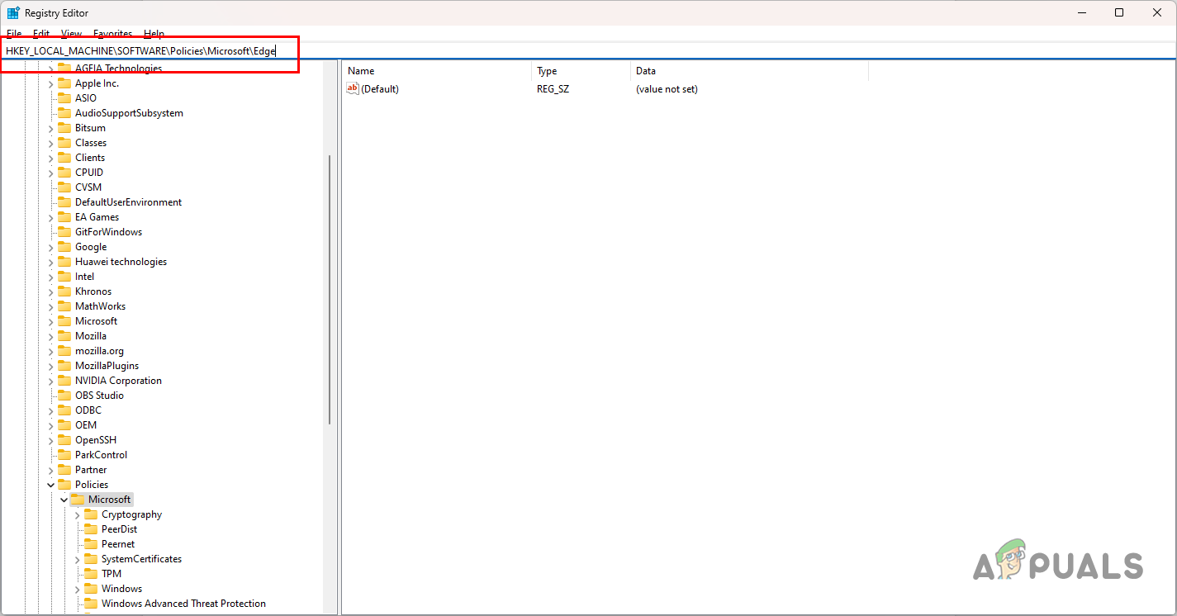Expand the Windows key under Microsoft
This screenshot has width=1177, height=616.
click(77, 588)
